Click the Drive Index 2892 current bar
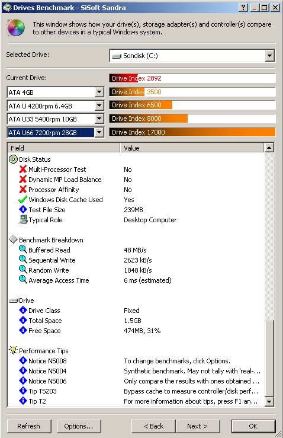Viewport: 283px width, 438px height. point(192,78)
